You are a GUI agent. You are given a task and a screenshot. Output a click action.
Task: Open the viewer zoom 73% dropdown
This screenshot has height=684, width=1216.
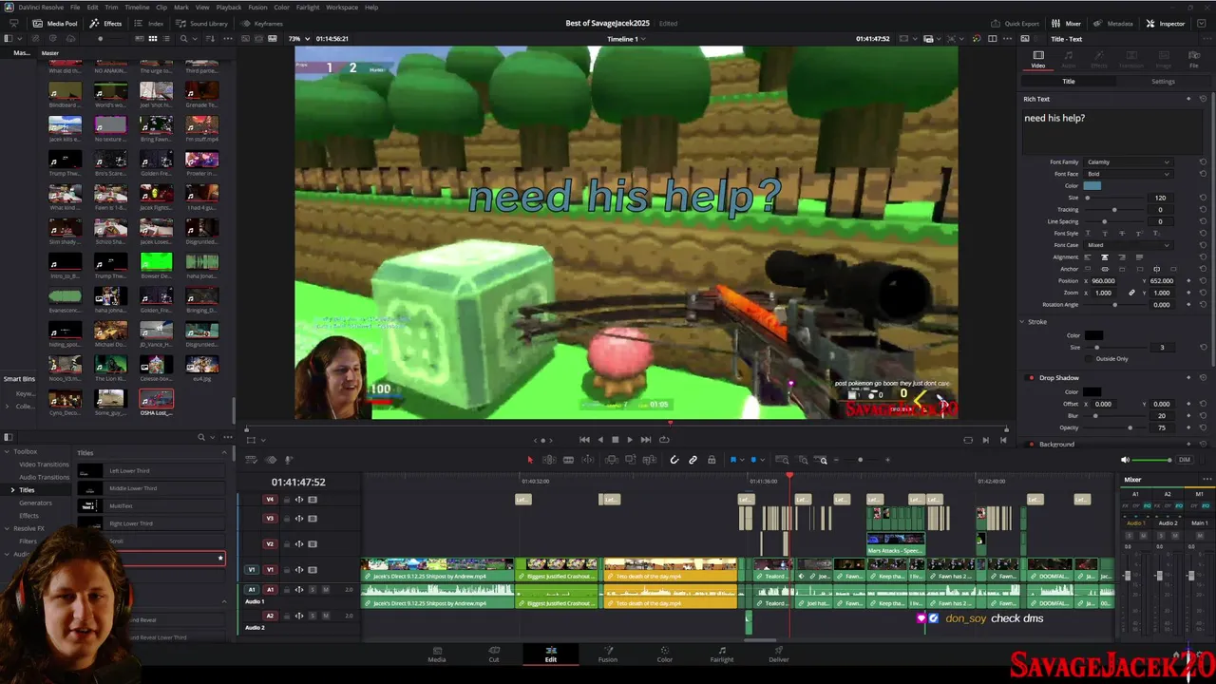pyautogui.click(x=297, y=39)
